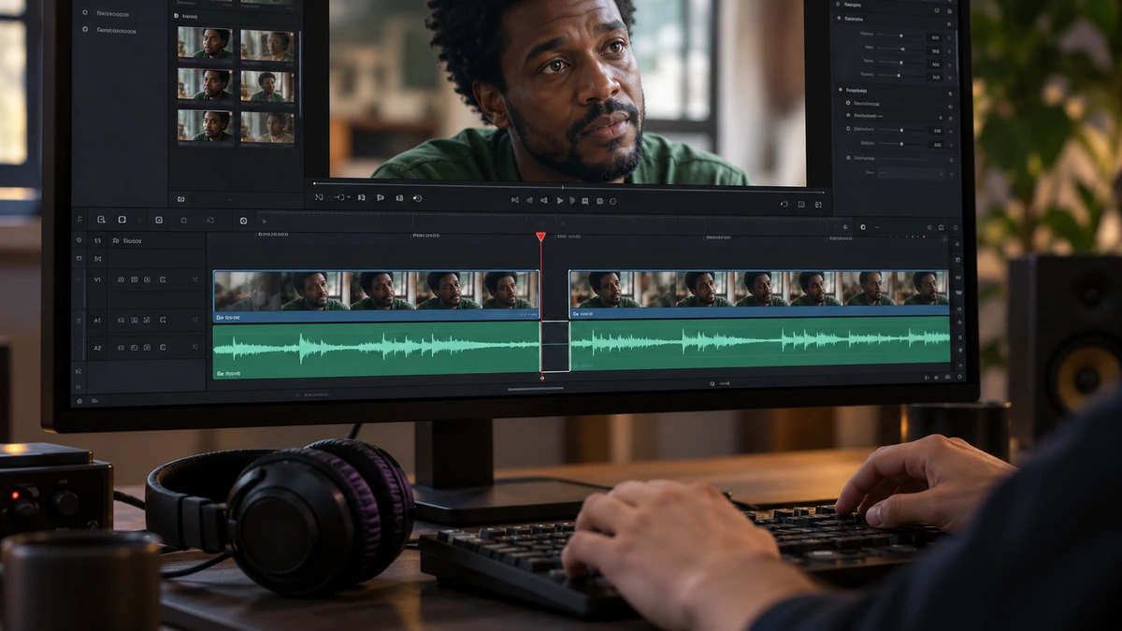
Task: Click the first icon on A1 track header
Action: coord(121,320)
